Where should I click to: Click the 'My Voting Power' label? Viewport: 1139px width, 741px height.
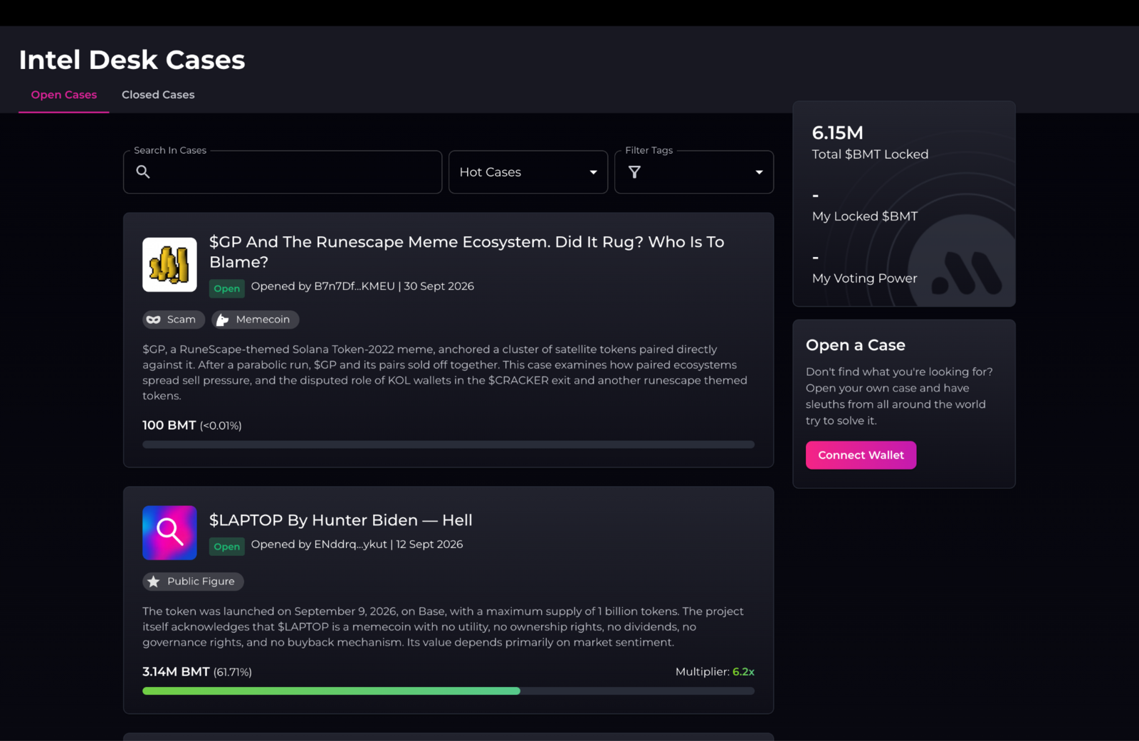click(865, 278)
